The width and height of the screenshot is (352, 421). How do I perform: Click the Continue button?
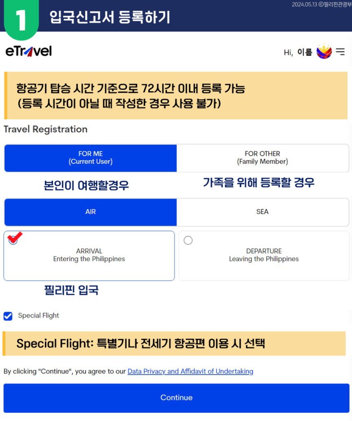(176, 398)
